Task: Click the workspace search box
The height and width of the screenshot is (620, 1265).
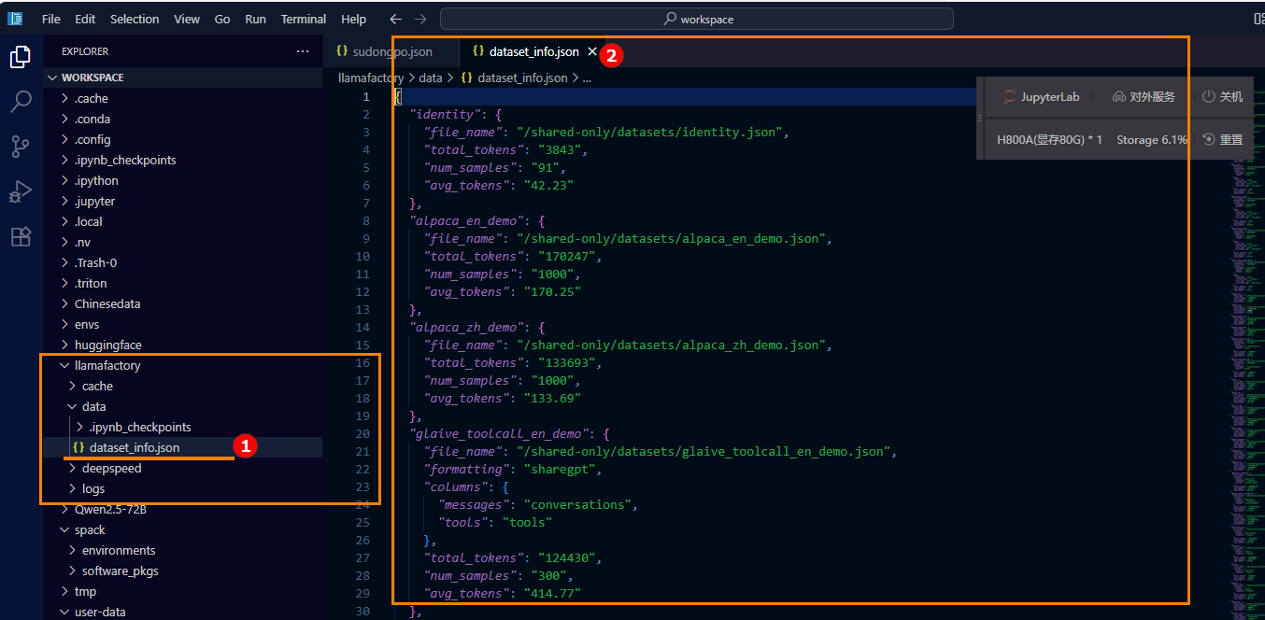Action: (697, 19)
